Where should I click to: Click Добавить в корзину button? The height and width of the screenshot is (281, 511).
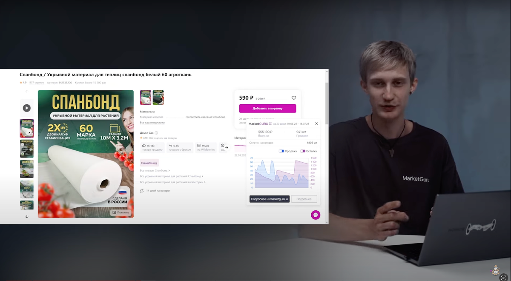[x=267, y=108]
